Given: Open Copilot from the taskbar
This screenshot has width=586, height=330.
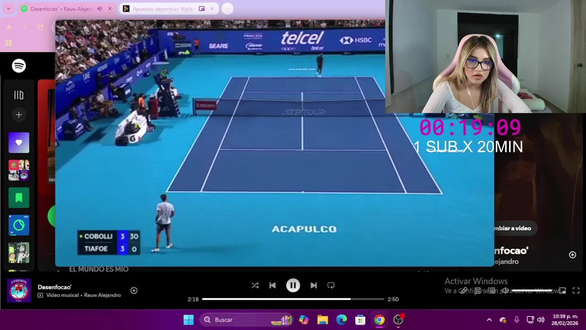Looking at the screenshot, I should (x=304, y=320).
